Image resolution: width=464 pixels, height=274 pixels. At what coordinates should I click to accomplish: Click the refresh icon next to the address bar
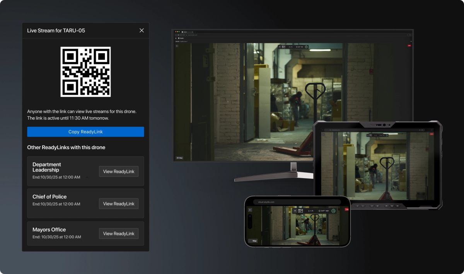(181, 35)
